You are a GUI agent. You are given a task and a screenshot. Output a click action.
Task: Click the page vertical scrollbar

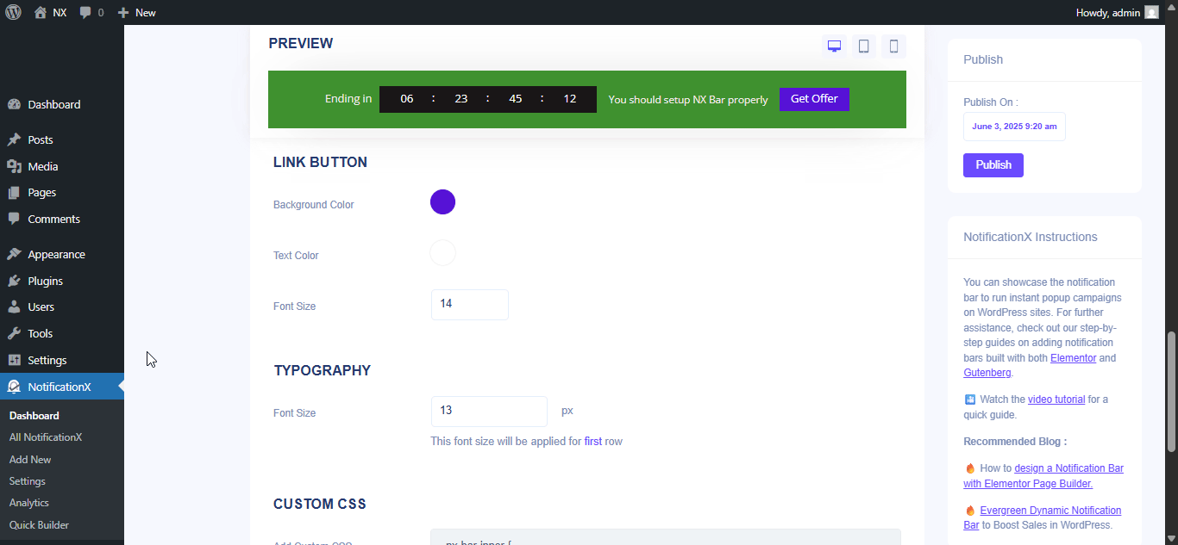tap(1171, 392)
